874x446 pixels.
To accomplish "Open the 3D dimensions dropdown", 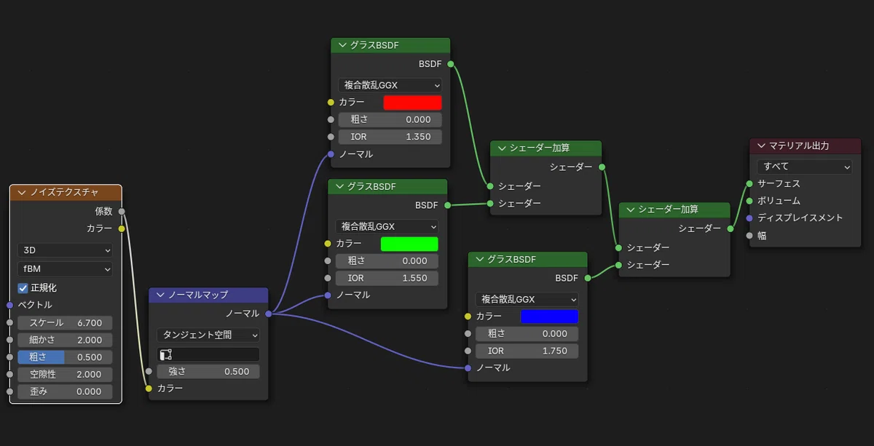I will 66,250.
